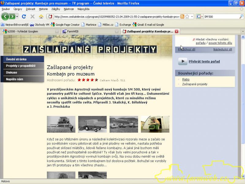Image resolution: width=245 pixels, height=184 pixels.
Task: Go to Home using the house icon
Action: [41, 17]
